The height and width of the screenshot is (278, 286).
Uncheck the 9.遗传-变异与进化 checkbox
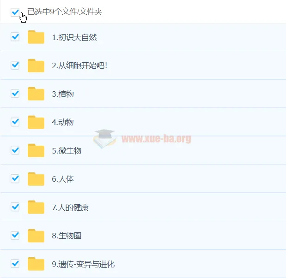[x=15, y=263]
